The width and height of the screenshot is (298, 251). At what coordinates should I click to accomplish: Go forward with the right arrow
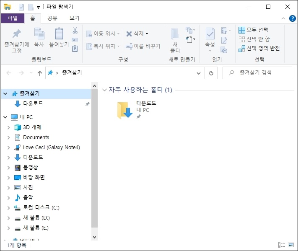click(x=21, y=73)
